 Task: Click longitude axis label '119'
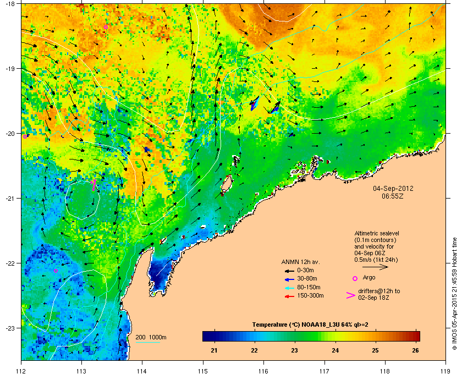446,371
